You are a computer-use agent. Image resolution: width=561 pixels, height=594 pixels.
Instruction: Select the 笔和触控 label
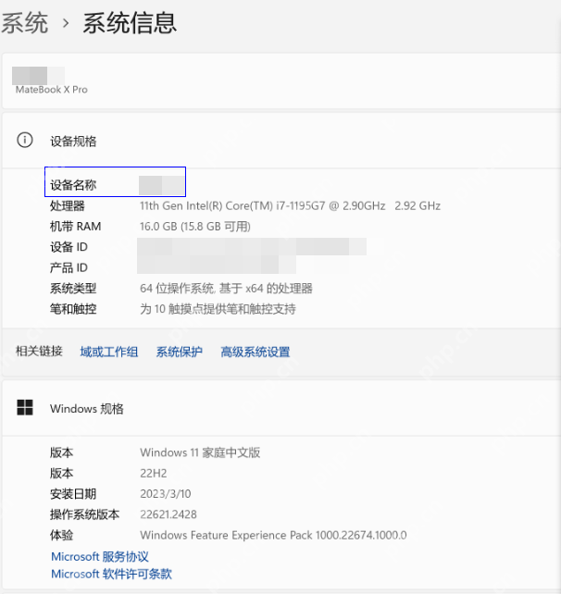click(73, 309)
